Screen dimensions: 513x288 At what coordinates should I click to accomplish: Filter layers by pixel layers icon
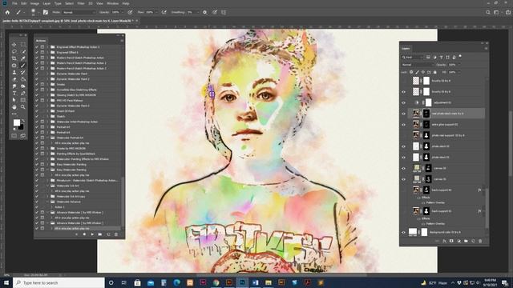coord(428,57)
